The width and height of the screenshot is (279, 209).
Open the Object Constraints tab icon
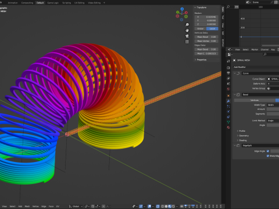228,117
